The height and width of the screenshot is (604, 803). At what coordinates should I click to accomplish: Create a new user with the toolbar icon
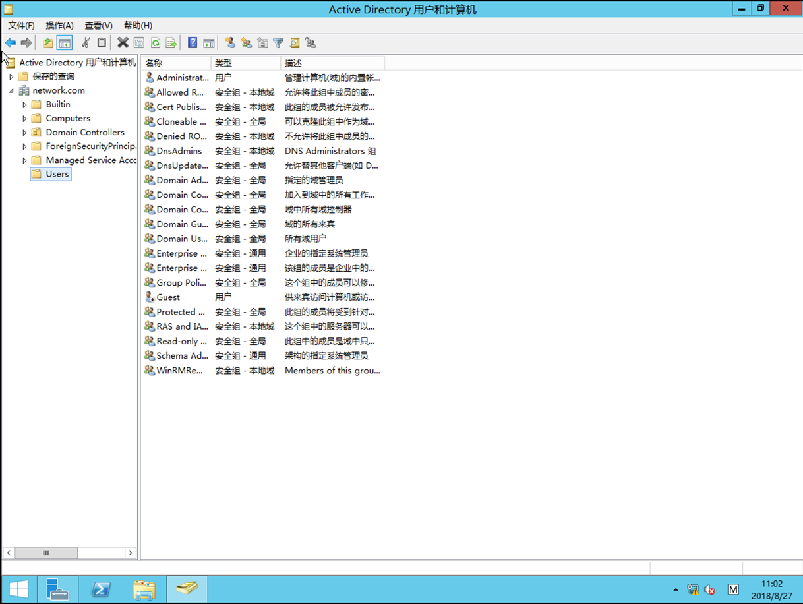coord(230,43)
